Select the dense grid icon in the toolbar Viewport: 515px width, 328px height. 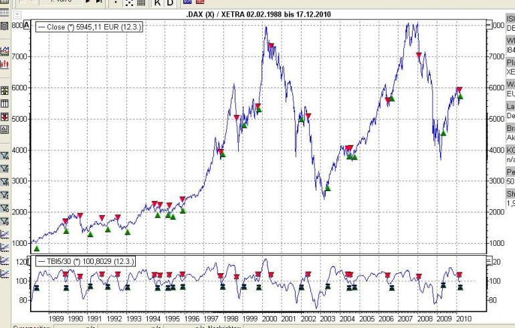point(141,3)
